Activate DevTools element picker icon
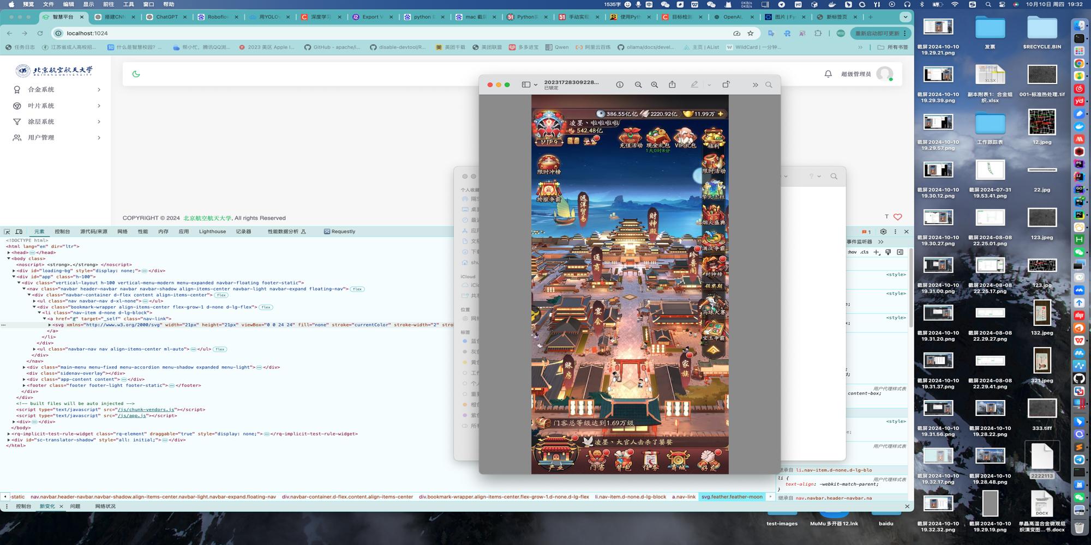The height and width of the screenshot is (545, 1091). click(7, 232)
